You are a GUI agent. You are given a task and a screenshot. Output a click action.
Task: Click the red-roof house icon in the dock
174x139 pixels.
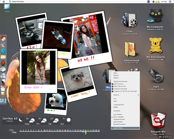(x=3, y=38)
